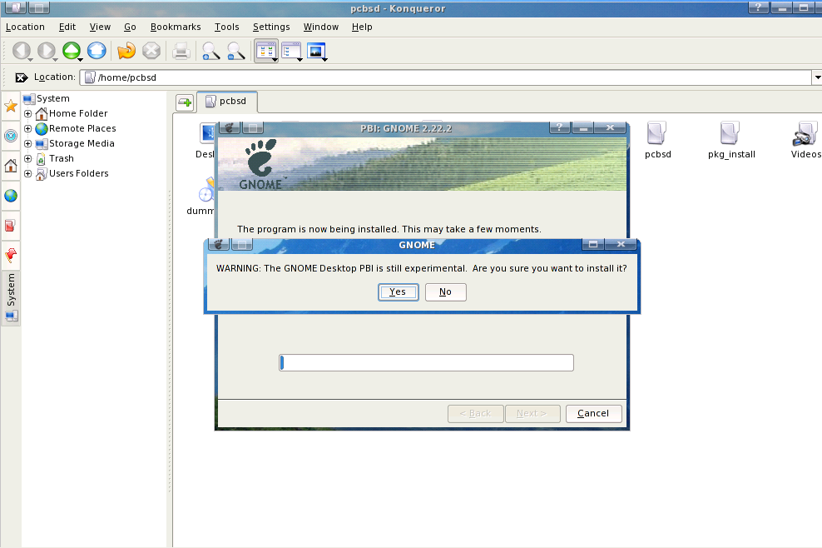Click 'The program is now being installed' text
This screenshot has height=548, width=822.
coord(389,229)
